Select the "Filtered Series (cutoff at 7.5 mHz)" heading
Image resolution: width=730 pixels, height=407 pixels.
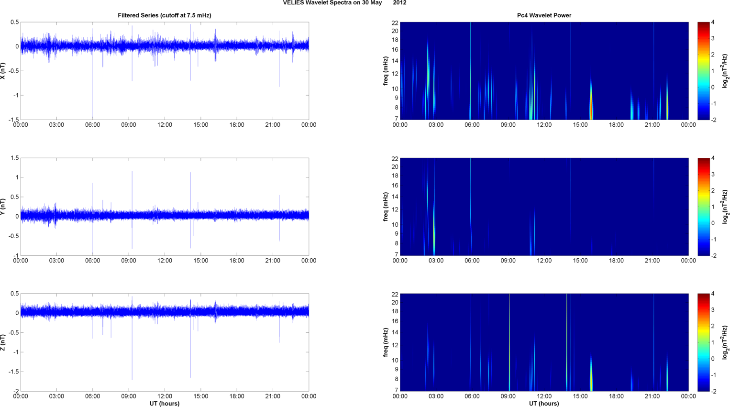[x=165, y=15]
